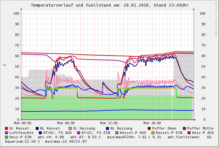Select the purple Puffer Mitte swatch

pos(184,128)
